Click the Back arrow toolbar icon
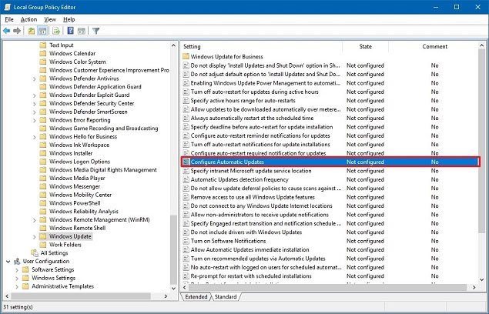Image resolution: width=489 pixels, height=314 pixels. [x=7, y=32]
